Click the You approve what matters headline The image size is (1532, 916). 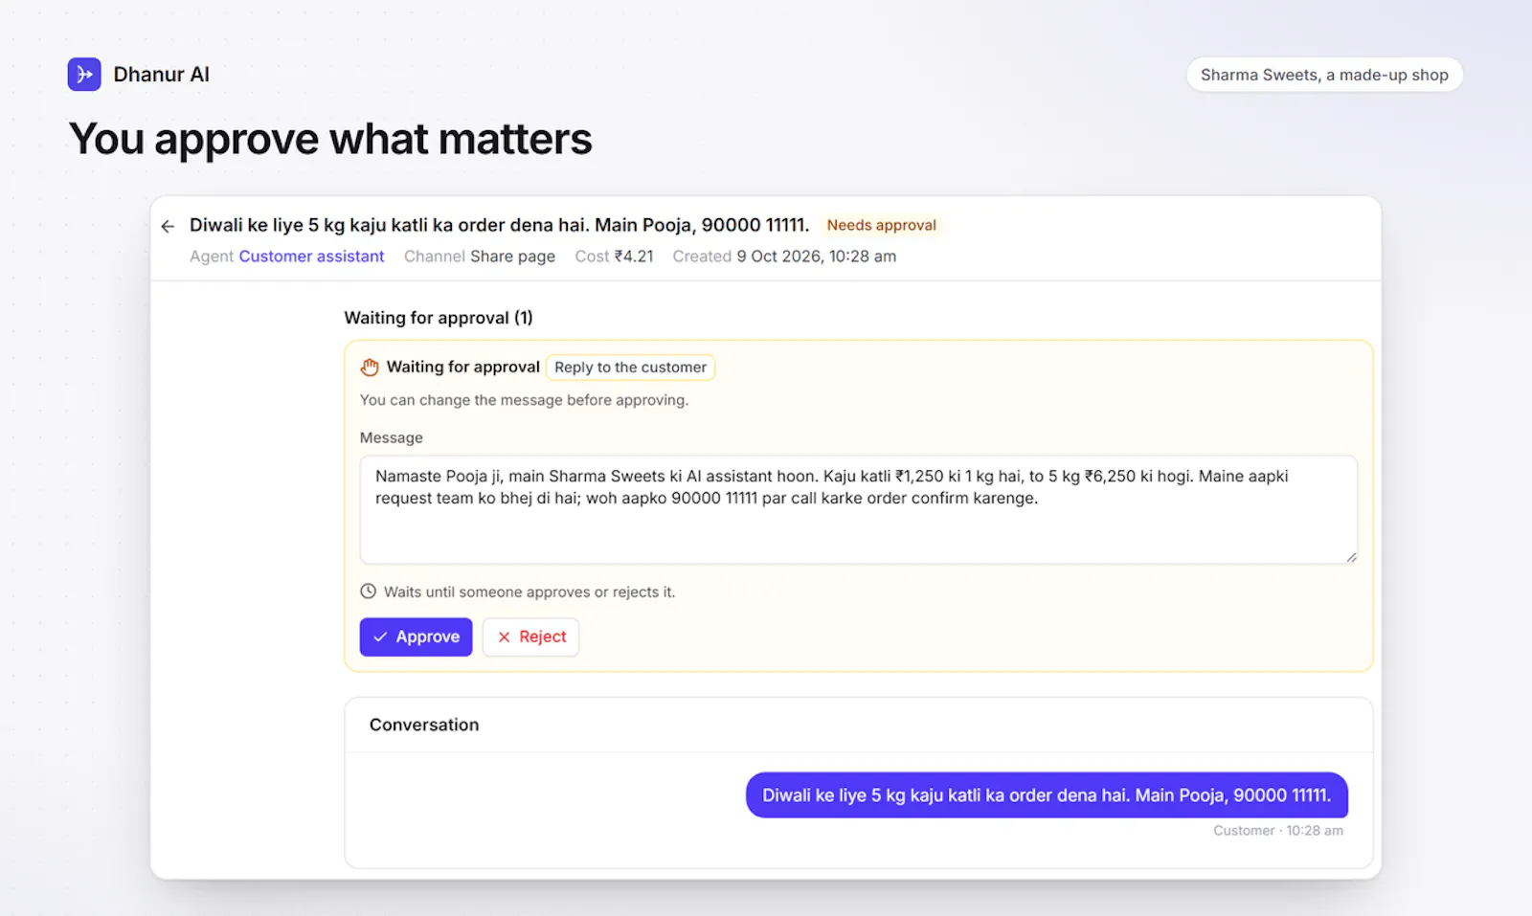330,140
